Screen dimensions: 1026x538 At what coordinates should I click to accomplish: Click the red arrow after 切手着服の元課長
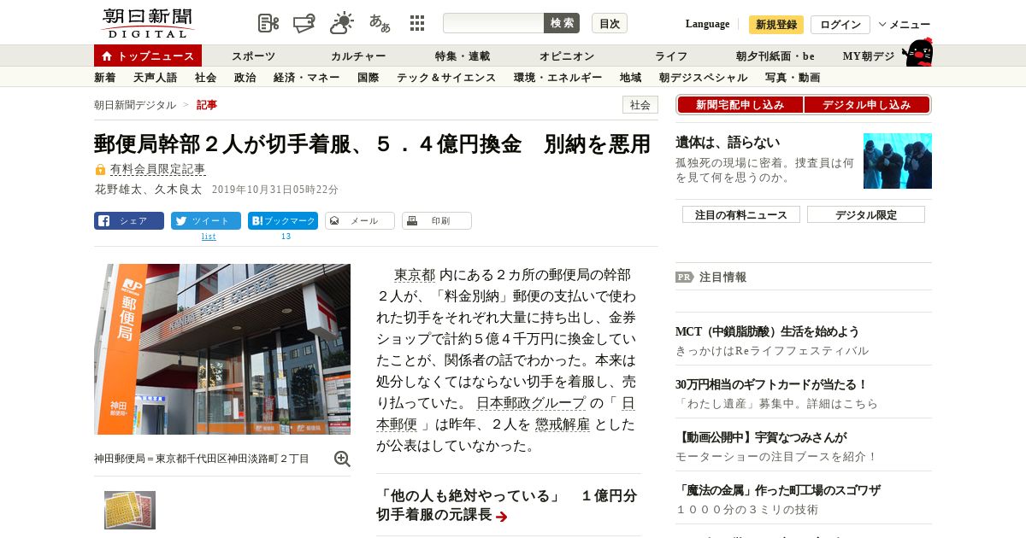[502, 517]
